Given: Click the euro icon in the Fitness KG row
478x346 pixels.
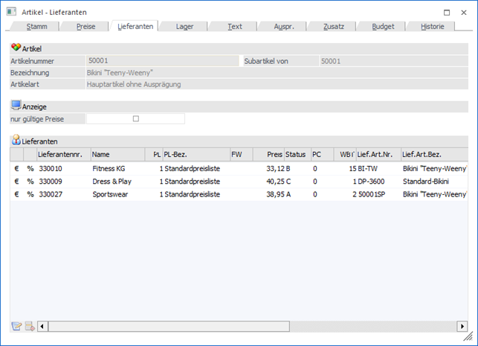Looking at the screenshot, I should tap(16, 169).
